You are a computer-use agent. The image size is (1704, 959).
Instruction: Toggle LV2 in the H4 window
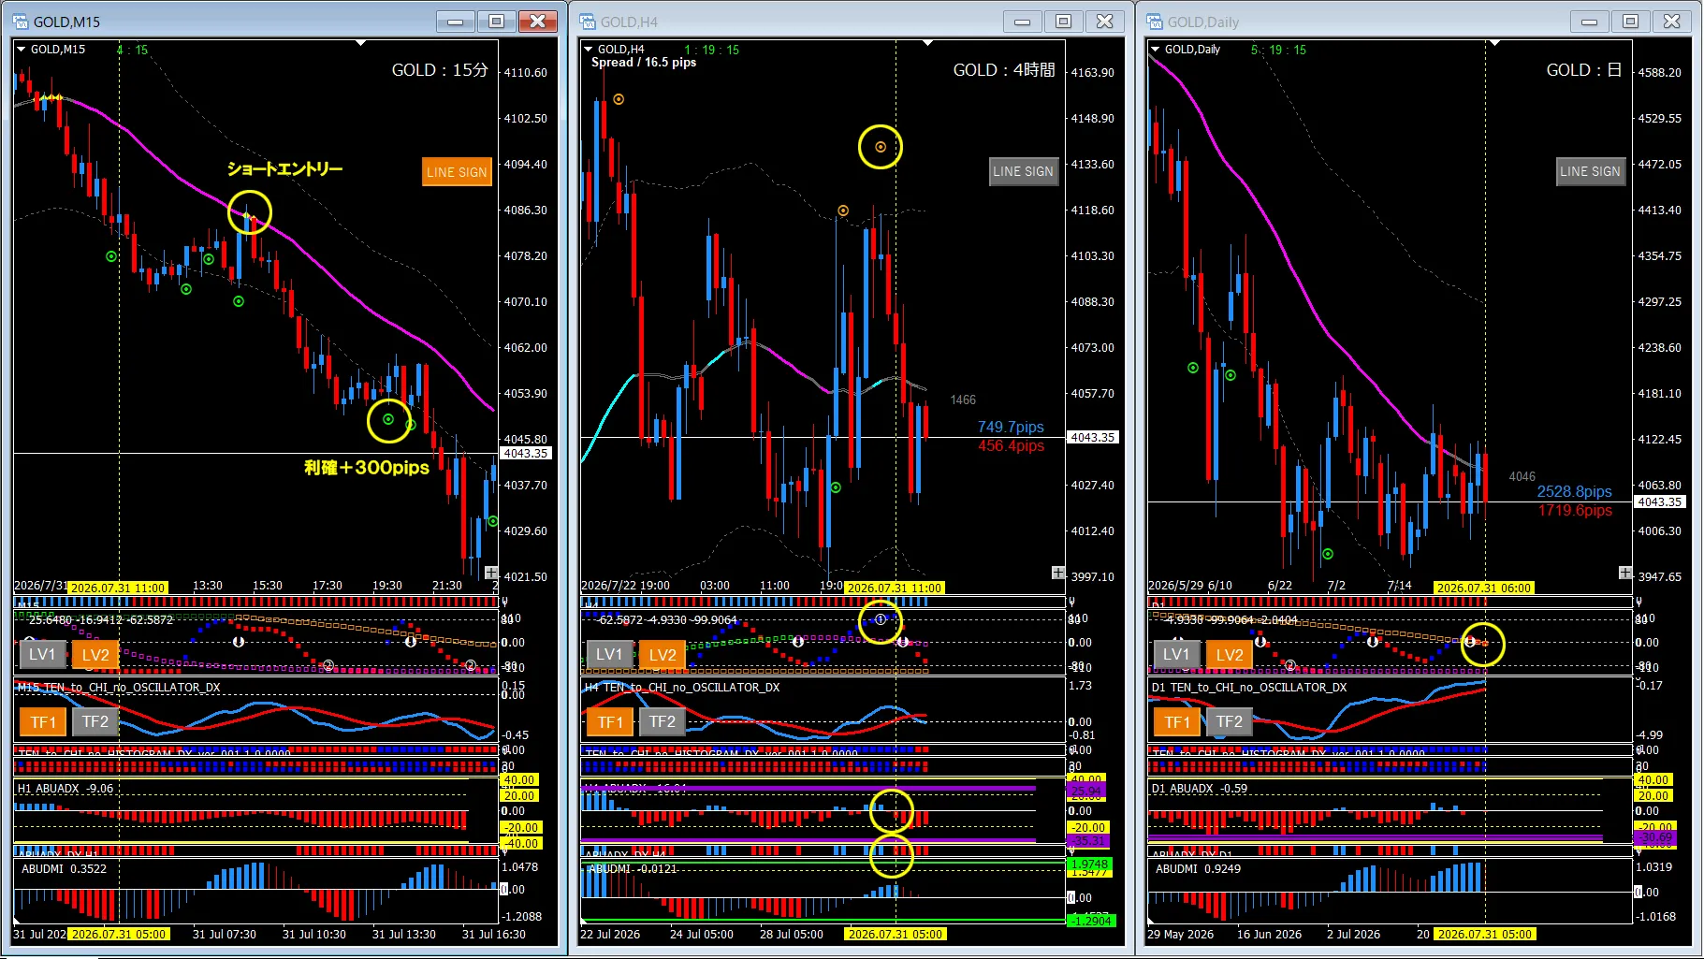pyautogui.click(x=663, y=654)
